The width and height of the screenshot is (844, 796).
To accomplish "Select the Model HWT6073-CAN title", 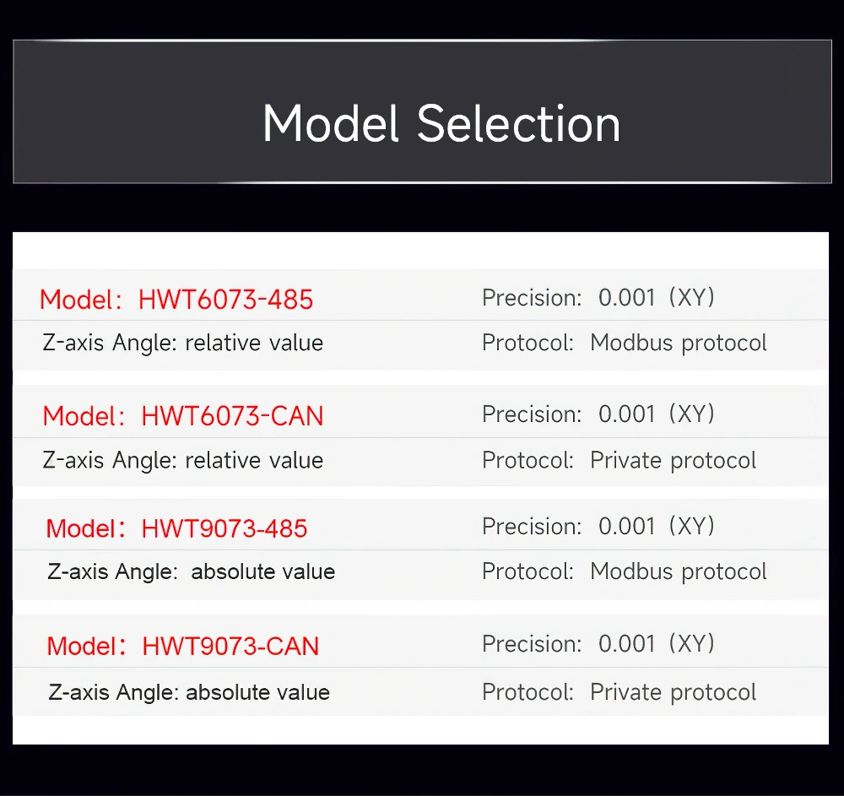I will point(183,416).
